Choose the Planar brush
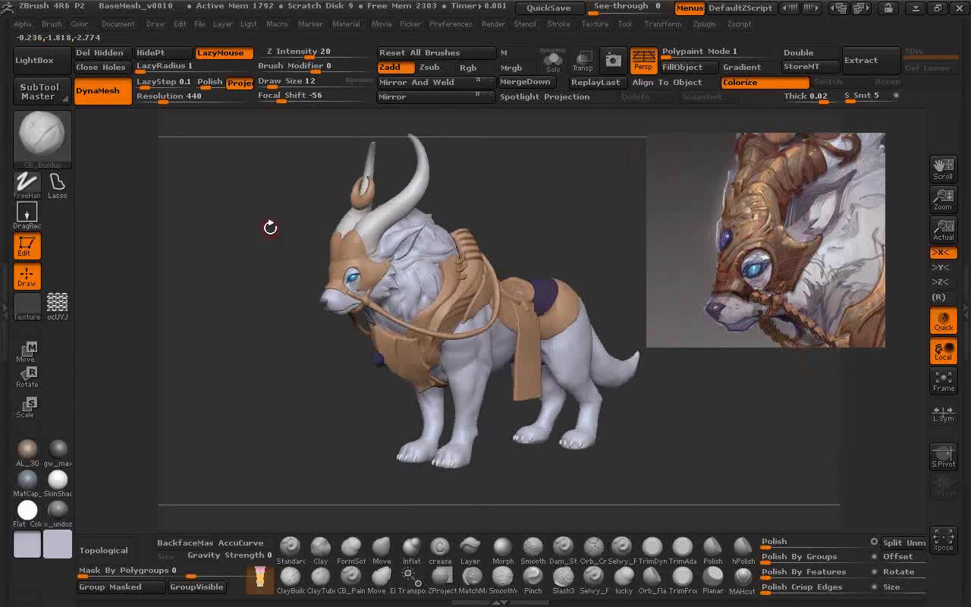 (713, 580)
